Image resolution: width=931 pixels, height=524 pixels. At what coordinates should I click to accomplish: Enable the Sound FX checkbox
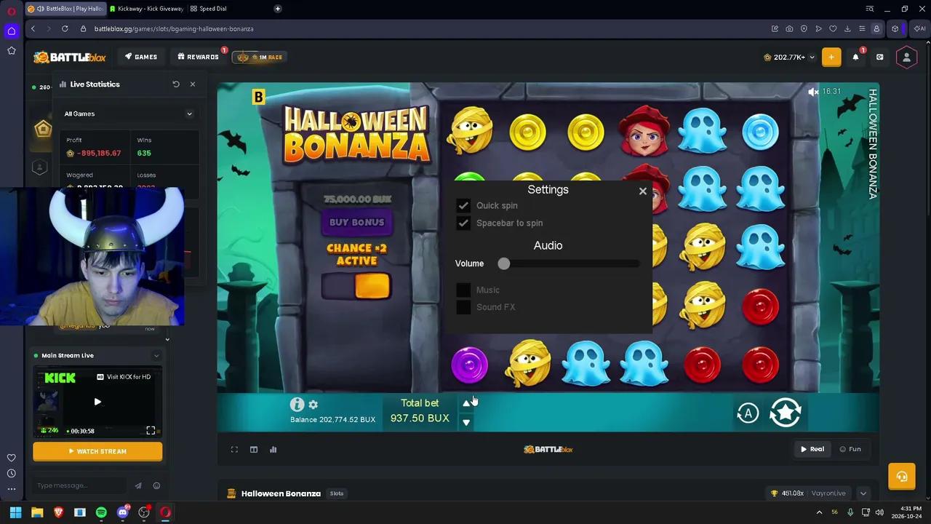[x=463, y=307]
